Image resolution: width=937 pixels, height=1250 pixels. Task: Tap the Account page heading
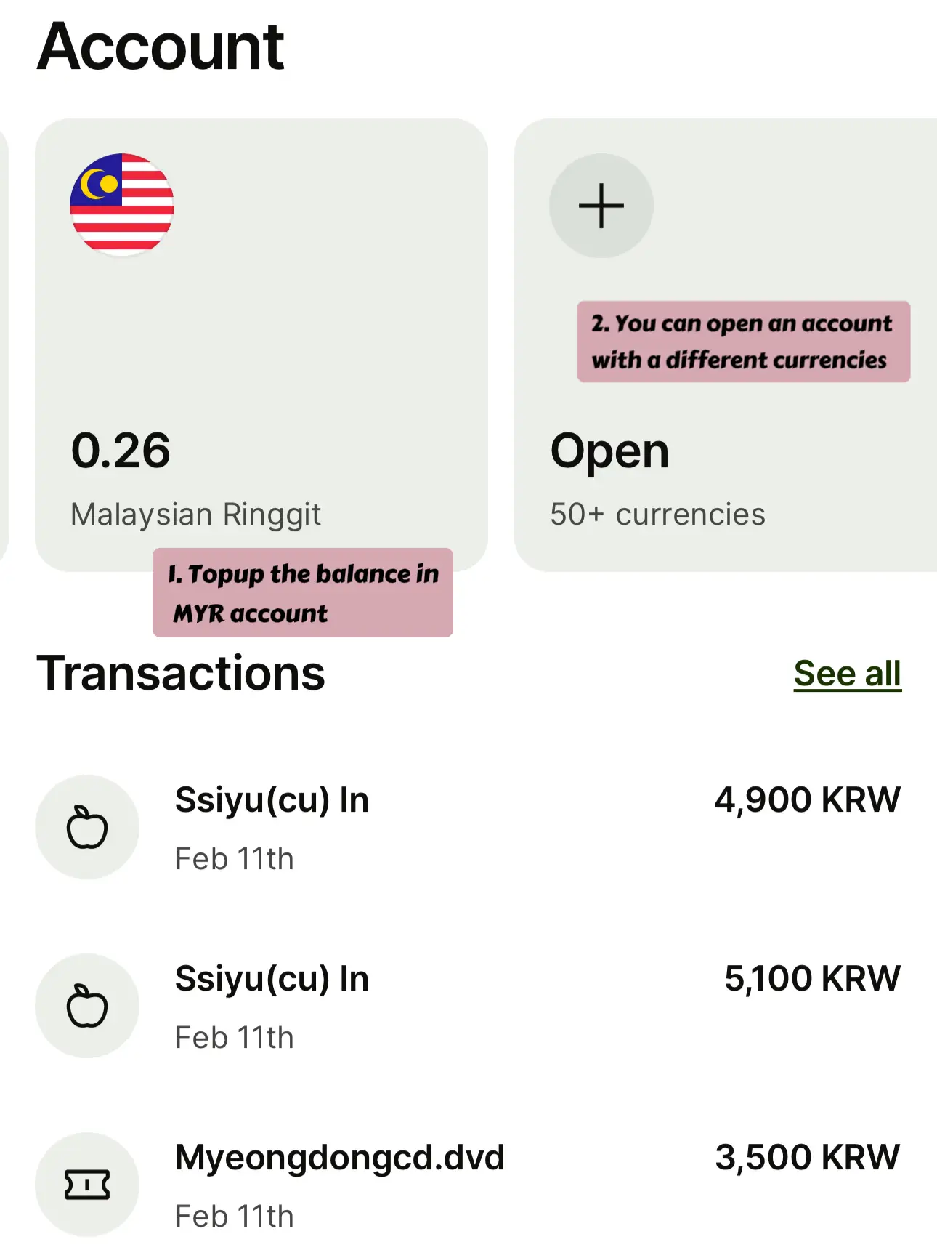161,47
